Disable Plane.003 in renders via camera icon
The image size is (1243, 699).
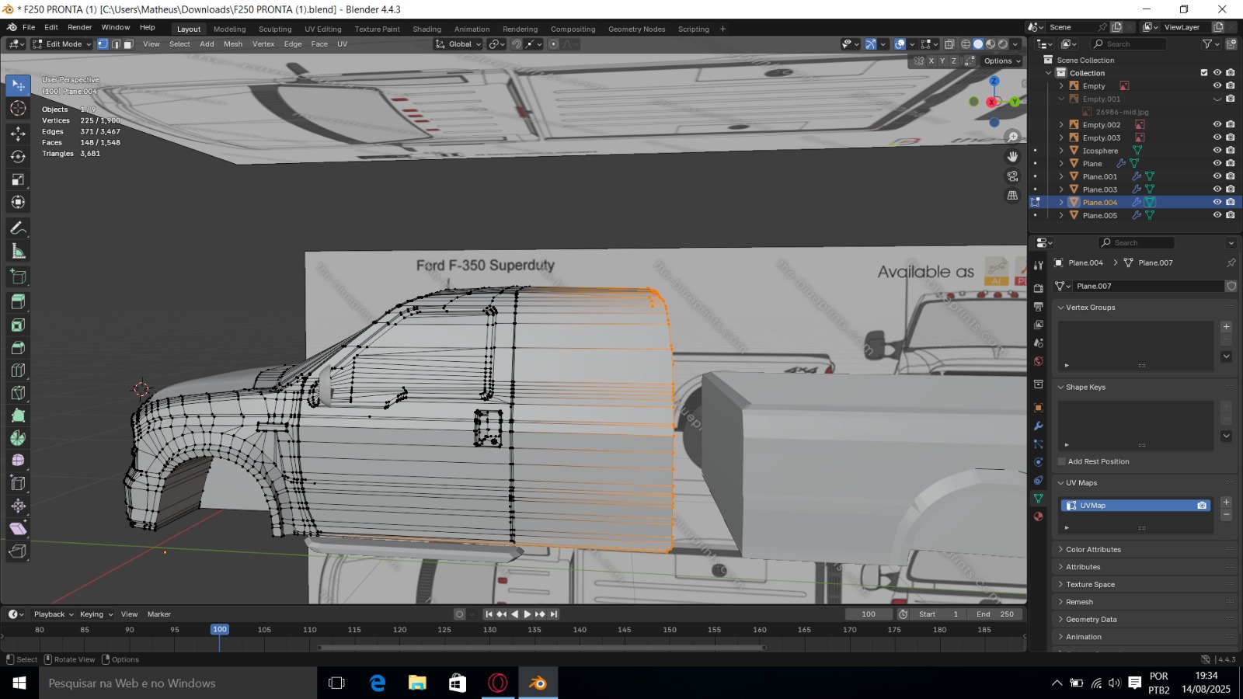coord(1231,190)
